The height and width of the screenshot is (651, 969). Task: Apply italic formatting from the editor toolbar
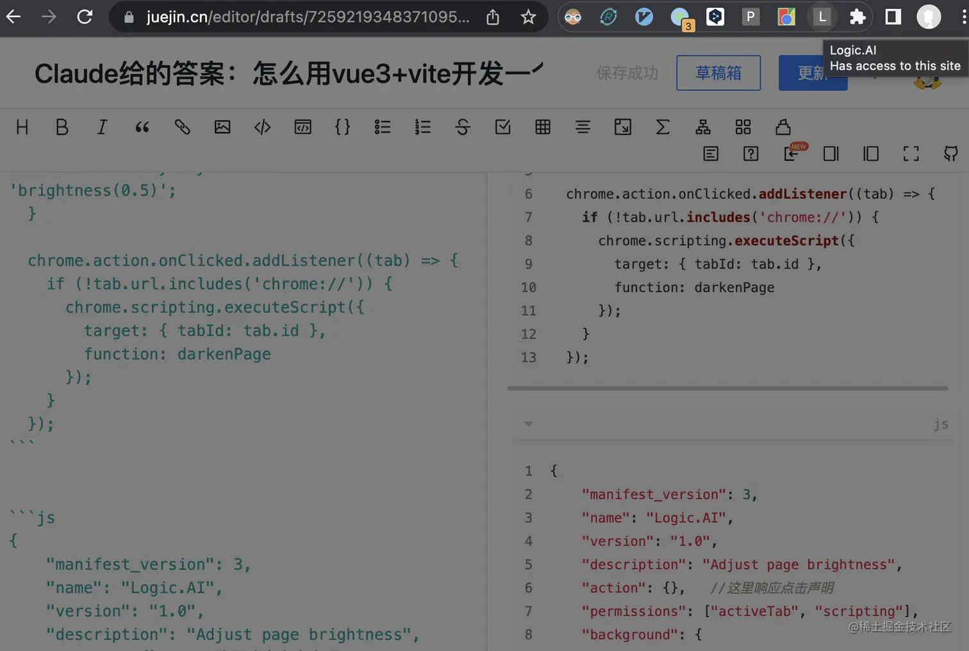tap(102, 127)
